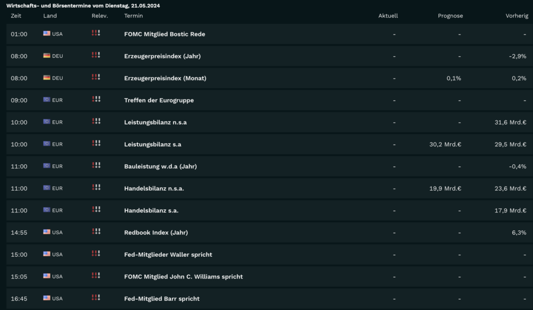Click EU flag in Treffen der Eurogruppe row
Screen dimensions: 533x310
click(47, 100)
